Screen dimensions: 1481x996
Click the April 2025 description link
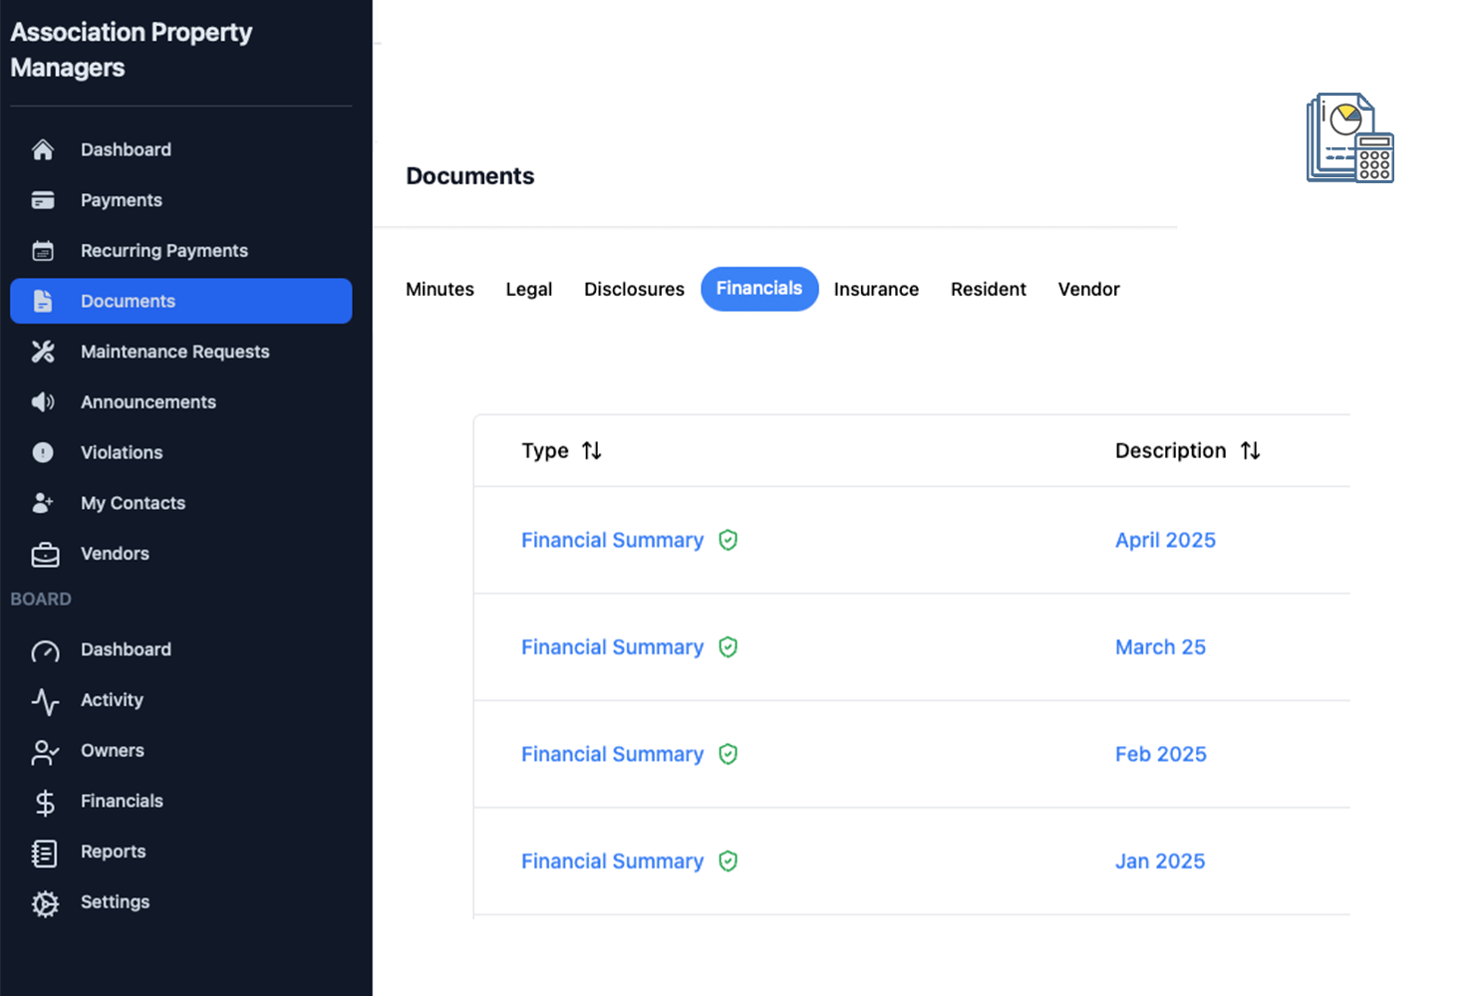(1165, 540)
